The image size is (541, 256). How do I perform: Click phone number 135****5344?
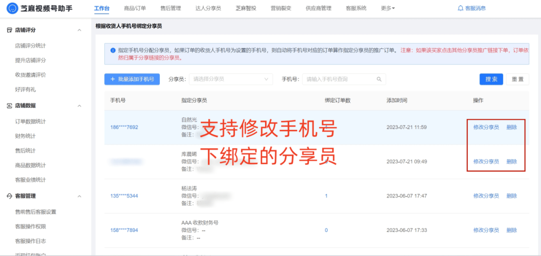pyautogui.click(x=124, y=196)
